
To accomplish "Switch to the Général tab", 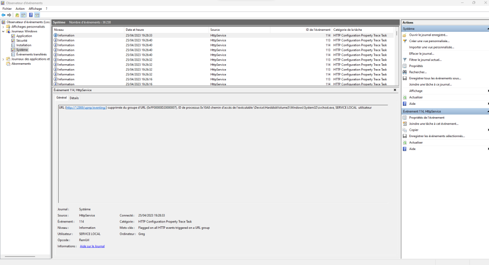I will (62, 97).
